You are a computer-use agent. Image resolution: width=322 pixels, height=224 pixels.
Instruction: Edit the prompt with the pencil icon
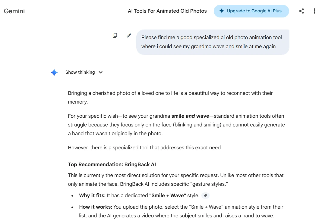coord(129,35)
